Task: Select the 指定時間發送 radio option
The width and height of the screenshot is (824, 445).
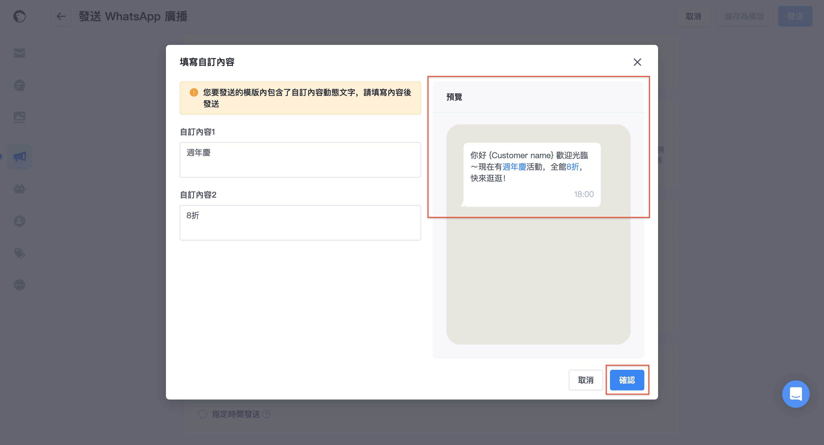Action: pos(203,414)
